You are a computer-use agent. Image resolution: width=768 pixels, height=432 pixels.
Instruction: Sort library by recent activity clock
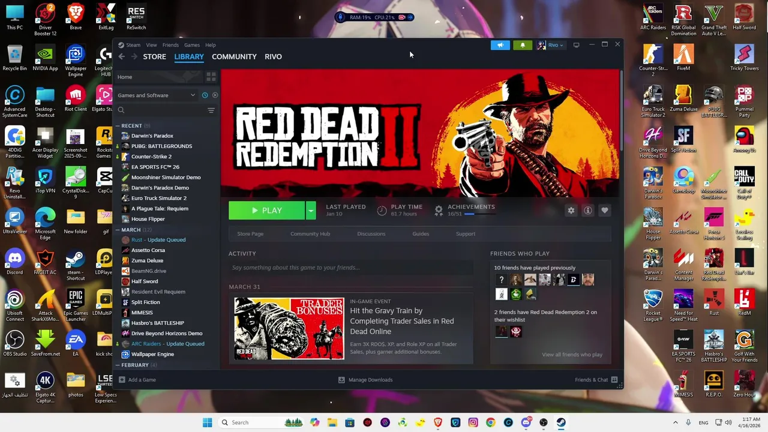click(x=205, y=95)
